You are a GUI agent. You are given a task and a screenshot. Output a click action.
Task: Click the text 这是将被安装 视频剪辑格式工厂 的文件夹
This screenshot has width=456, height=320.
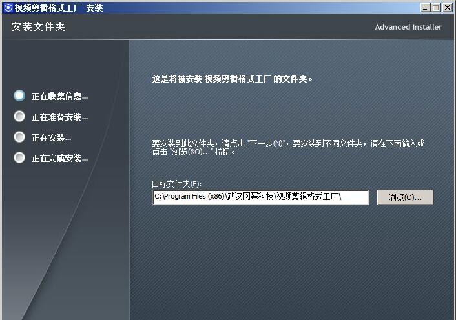(x=232, y=79)
